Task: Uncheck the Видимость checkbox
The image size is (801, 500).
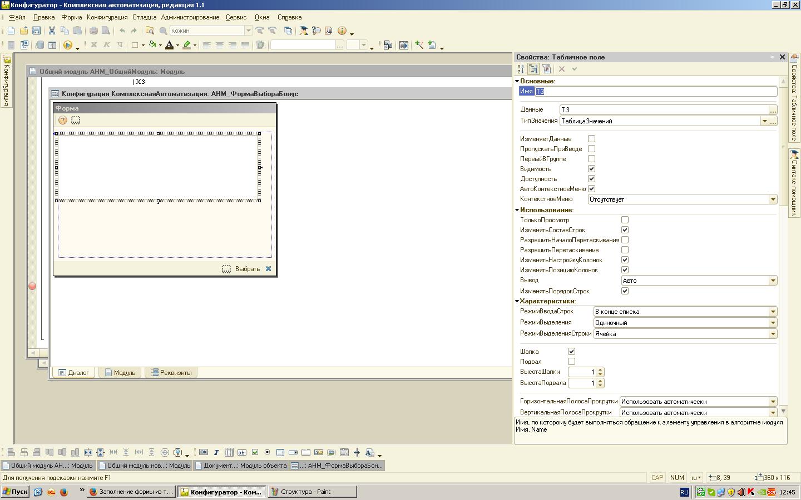Action: click(591, 169)
